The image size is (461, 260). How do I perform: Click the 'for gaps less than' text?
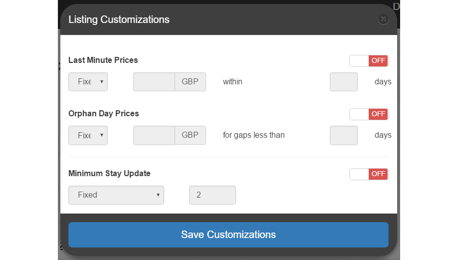coord(253,135)
